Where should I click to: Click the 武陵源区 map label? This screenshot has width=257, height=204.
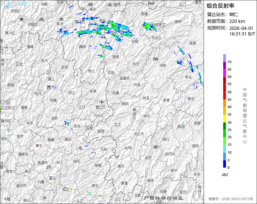[158, 25]
